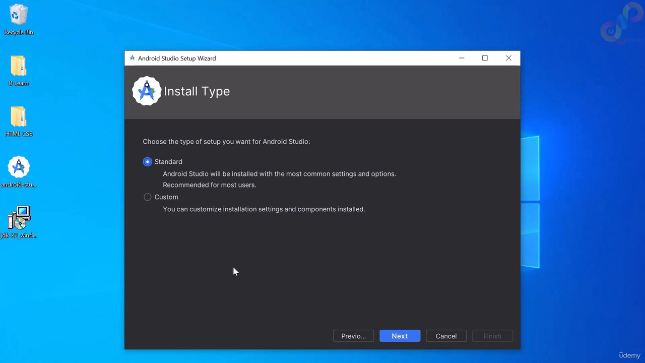Click the greyed-out Finish button
Image resolution: width=645 pixels, height=363 pixels.
(492, 336)
